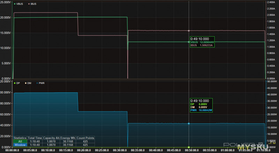Toggle the DM legend entry

tap(28, 83)
